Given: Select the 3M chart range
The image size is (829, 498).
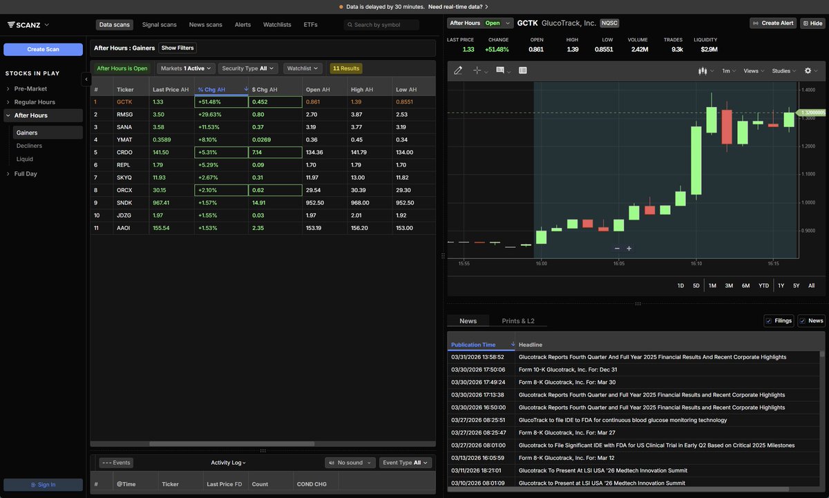Looking at the screenshot, I should 729,285.
